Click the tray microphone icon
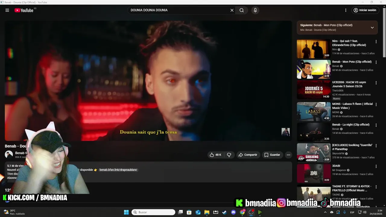 (345, 212)
